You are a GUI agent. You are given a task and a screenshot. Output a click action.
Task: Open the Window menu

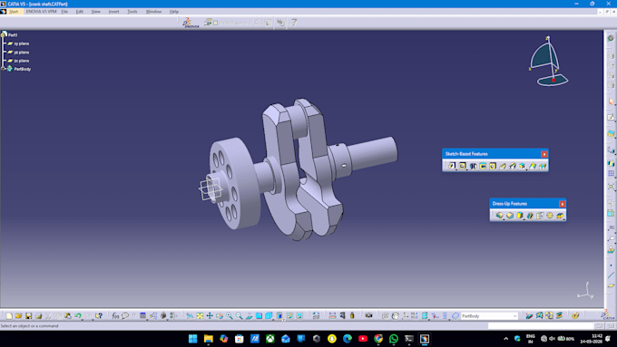(153, 12)
